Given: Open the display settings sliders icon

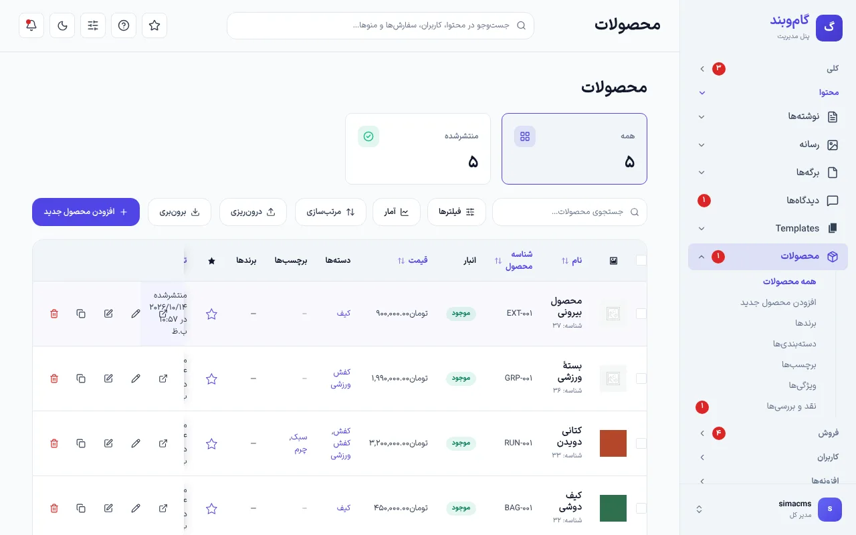Looking at the screenshot, I should pyautogui.click(x=93, y=25).
